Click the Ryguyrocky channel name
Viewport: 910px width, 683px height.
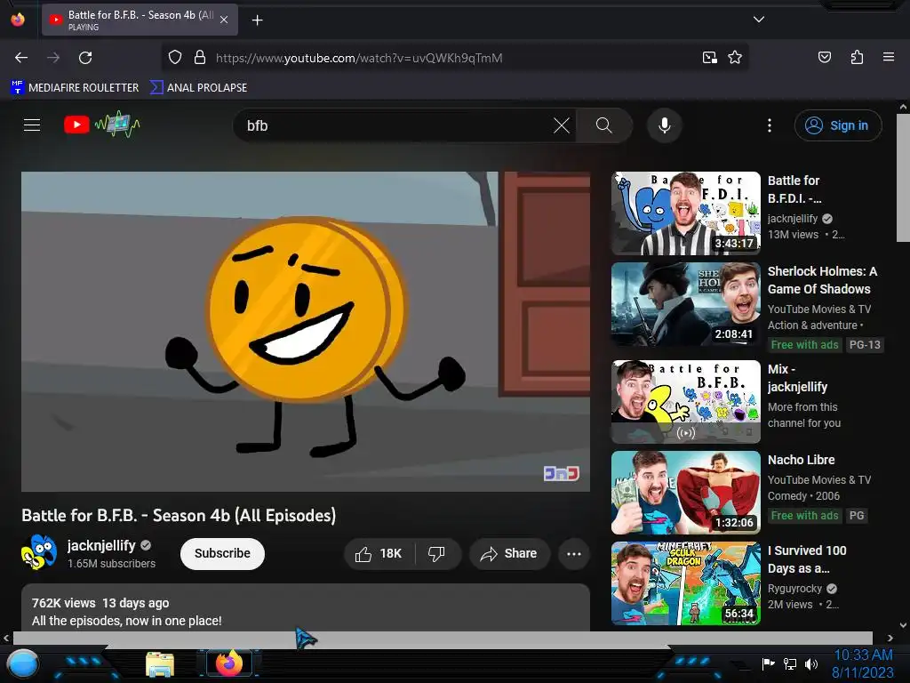794,589
